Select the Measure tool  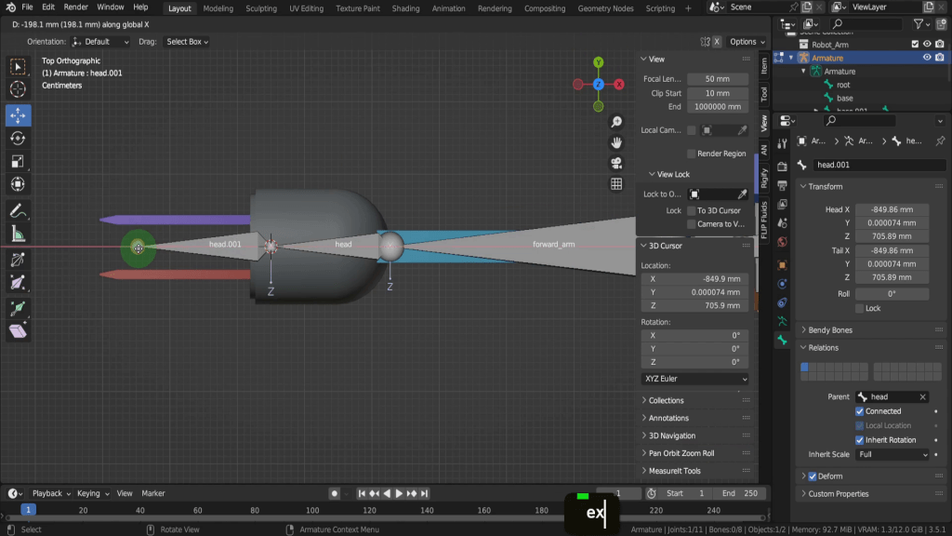point(18,234)
